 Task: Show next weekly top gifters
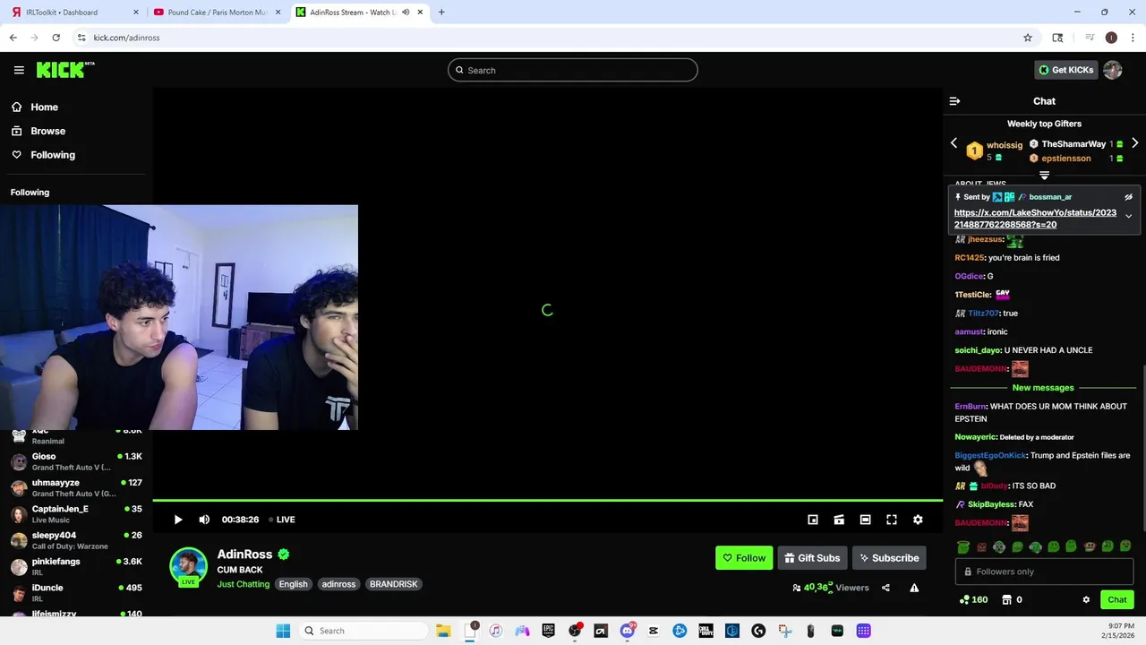coord(1134,143)
